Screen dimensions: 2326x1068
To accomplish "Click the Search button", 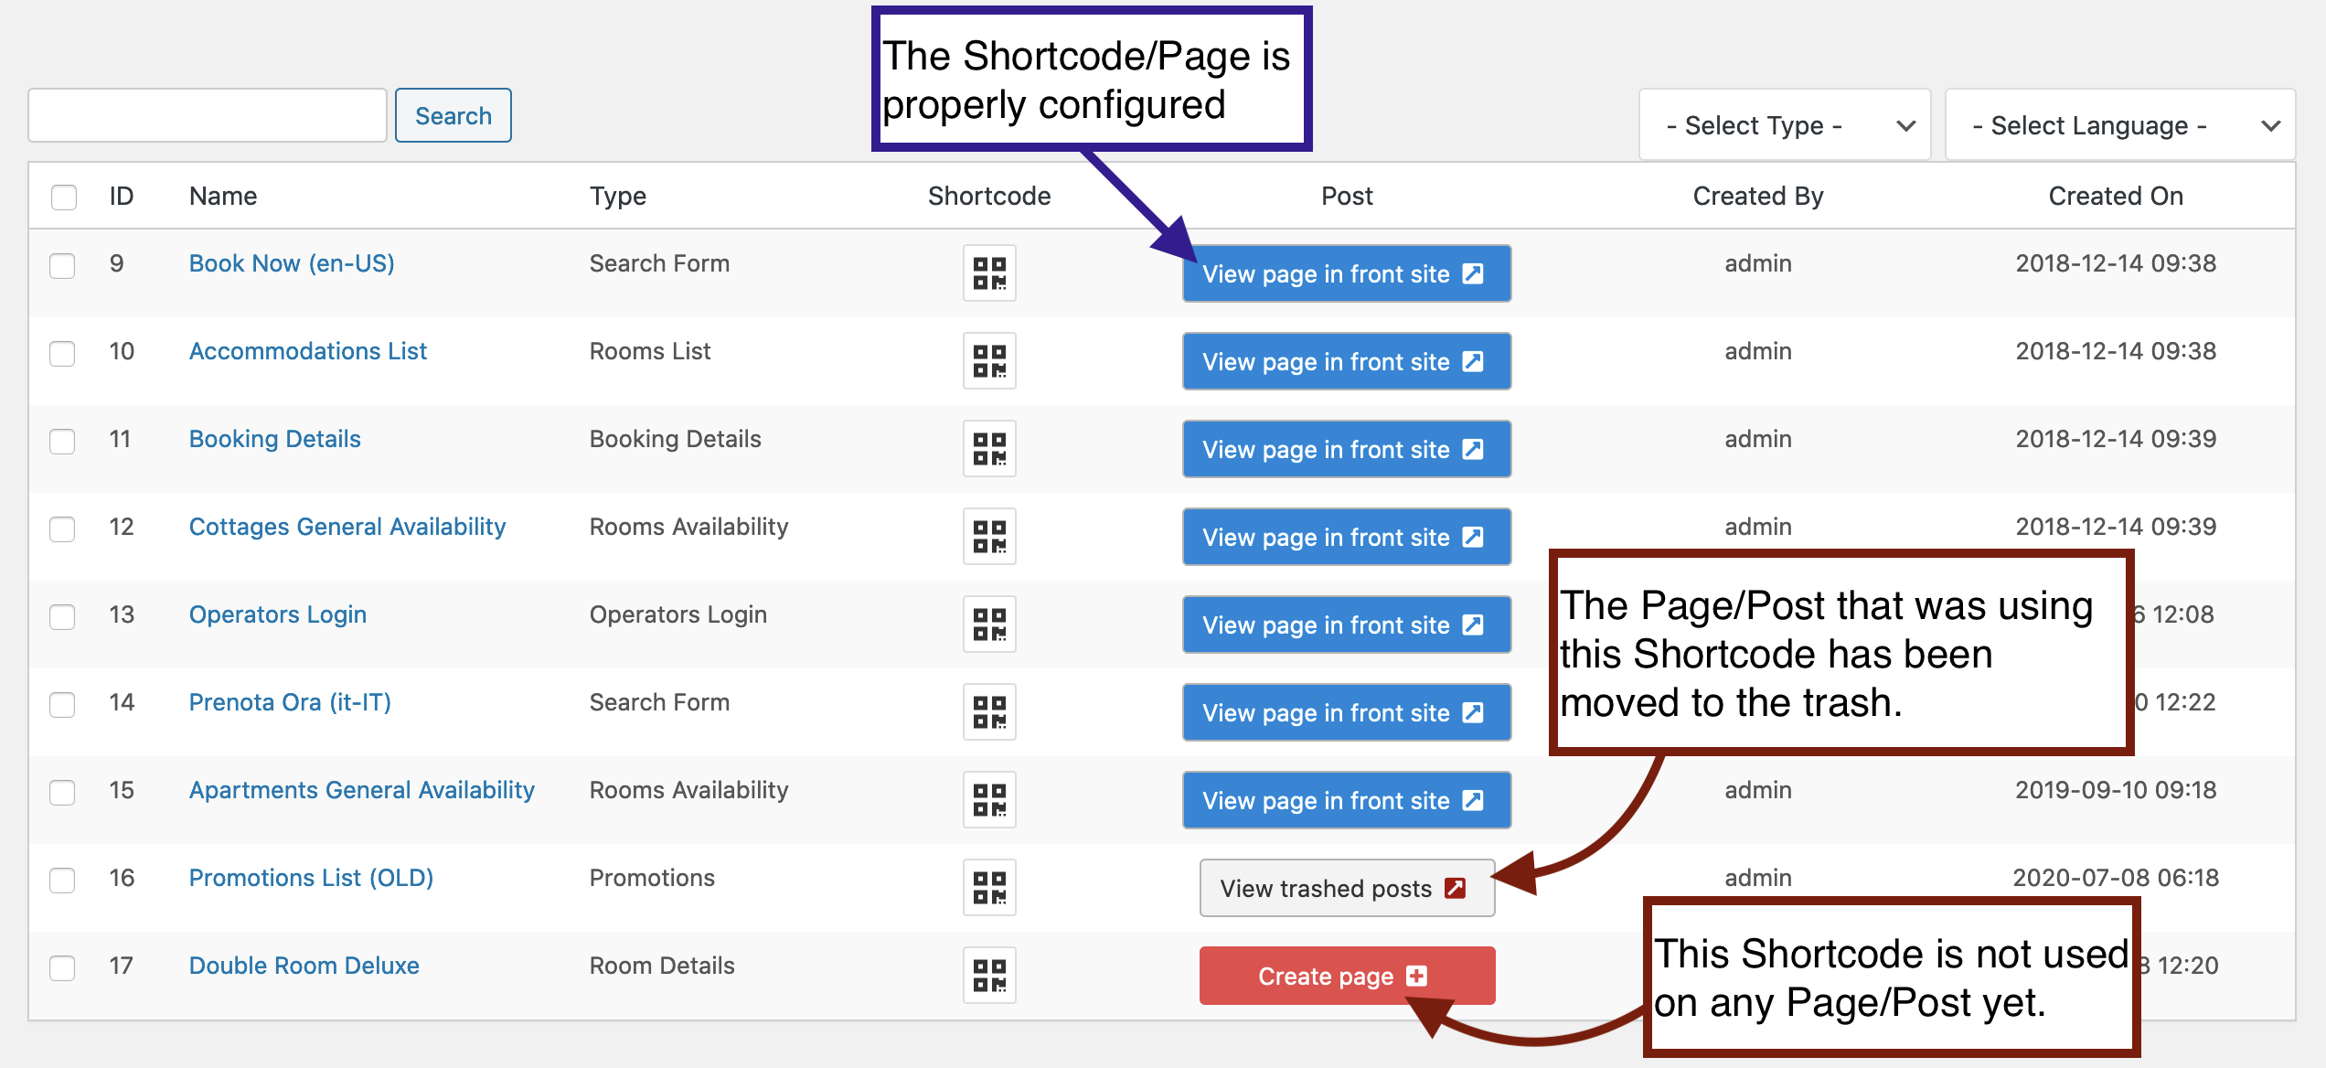I will click(x=453, y=116).
